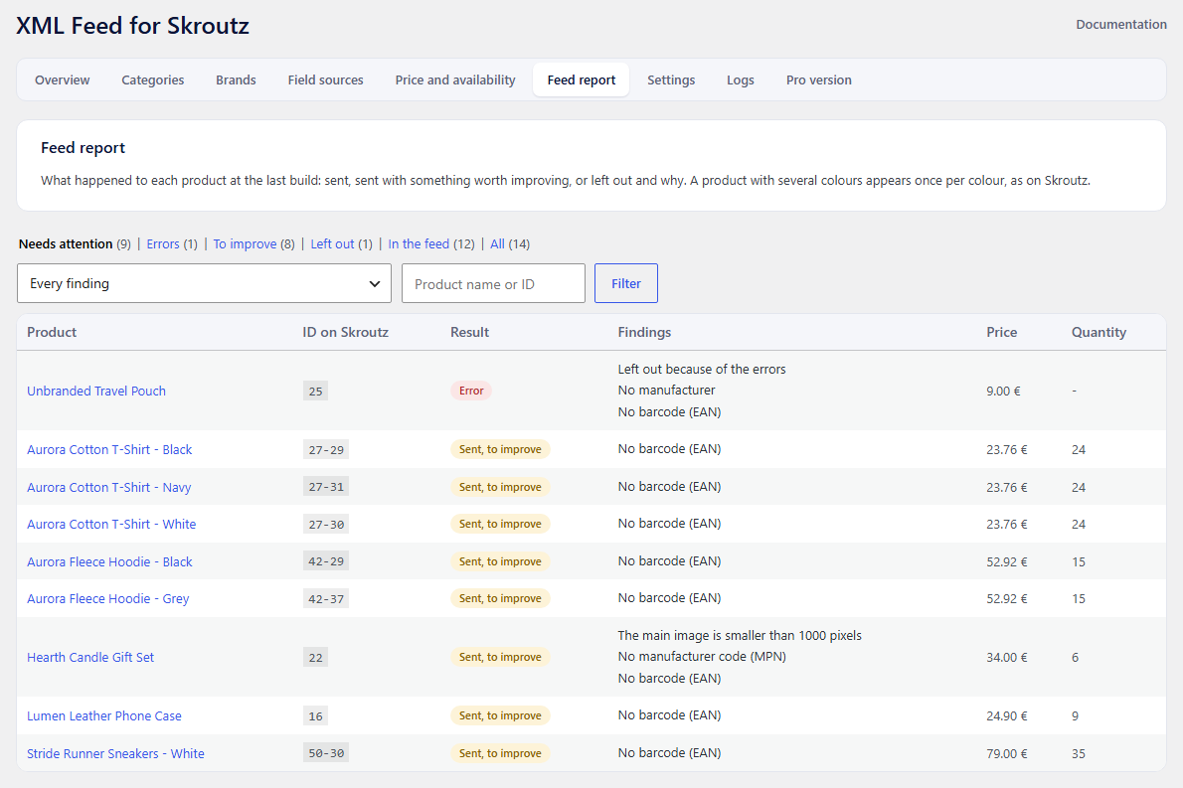Open Hearth Candle Gift Set product
Image resolution: width=1183 pixels, height=788 pixels.
coord(90,658)
